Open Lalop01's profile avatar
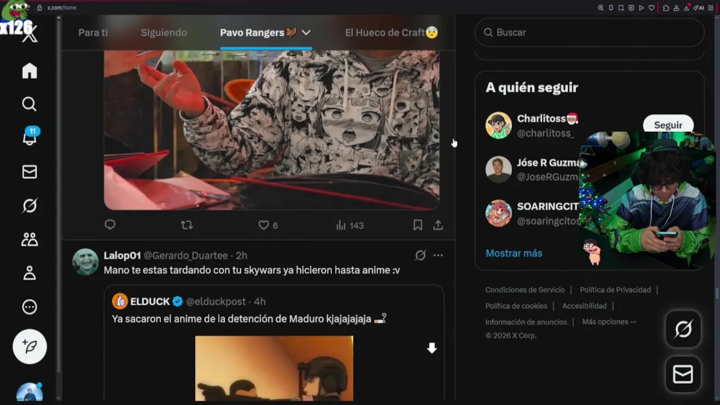Viewport: 720px width, 405px height. coord(85,262)
